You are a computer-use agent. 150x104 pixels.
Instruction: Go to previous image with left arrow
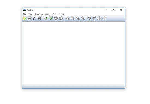pyautogui.click(x=56, y=18)
